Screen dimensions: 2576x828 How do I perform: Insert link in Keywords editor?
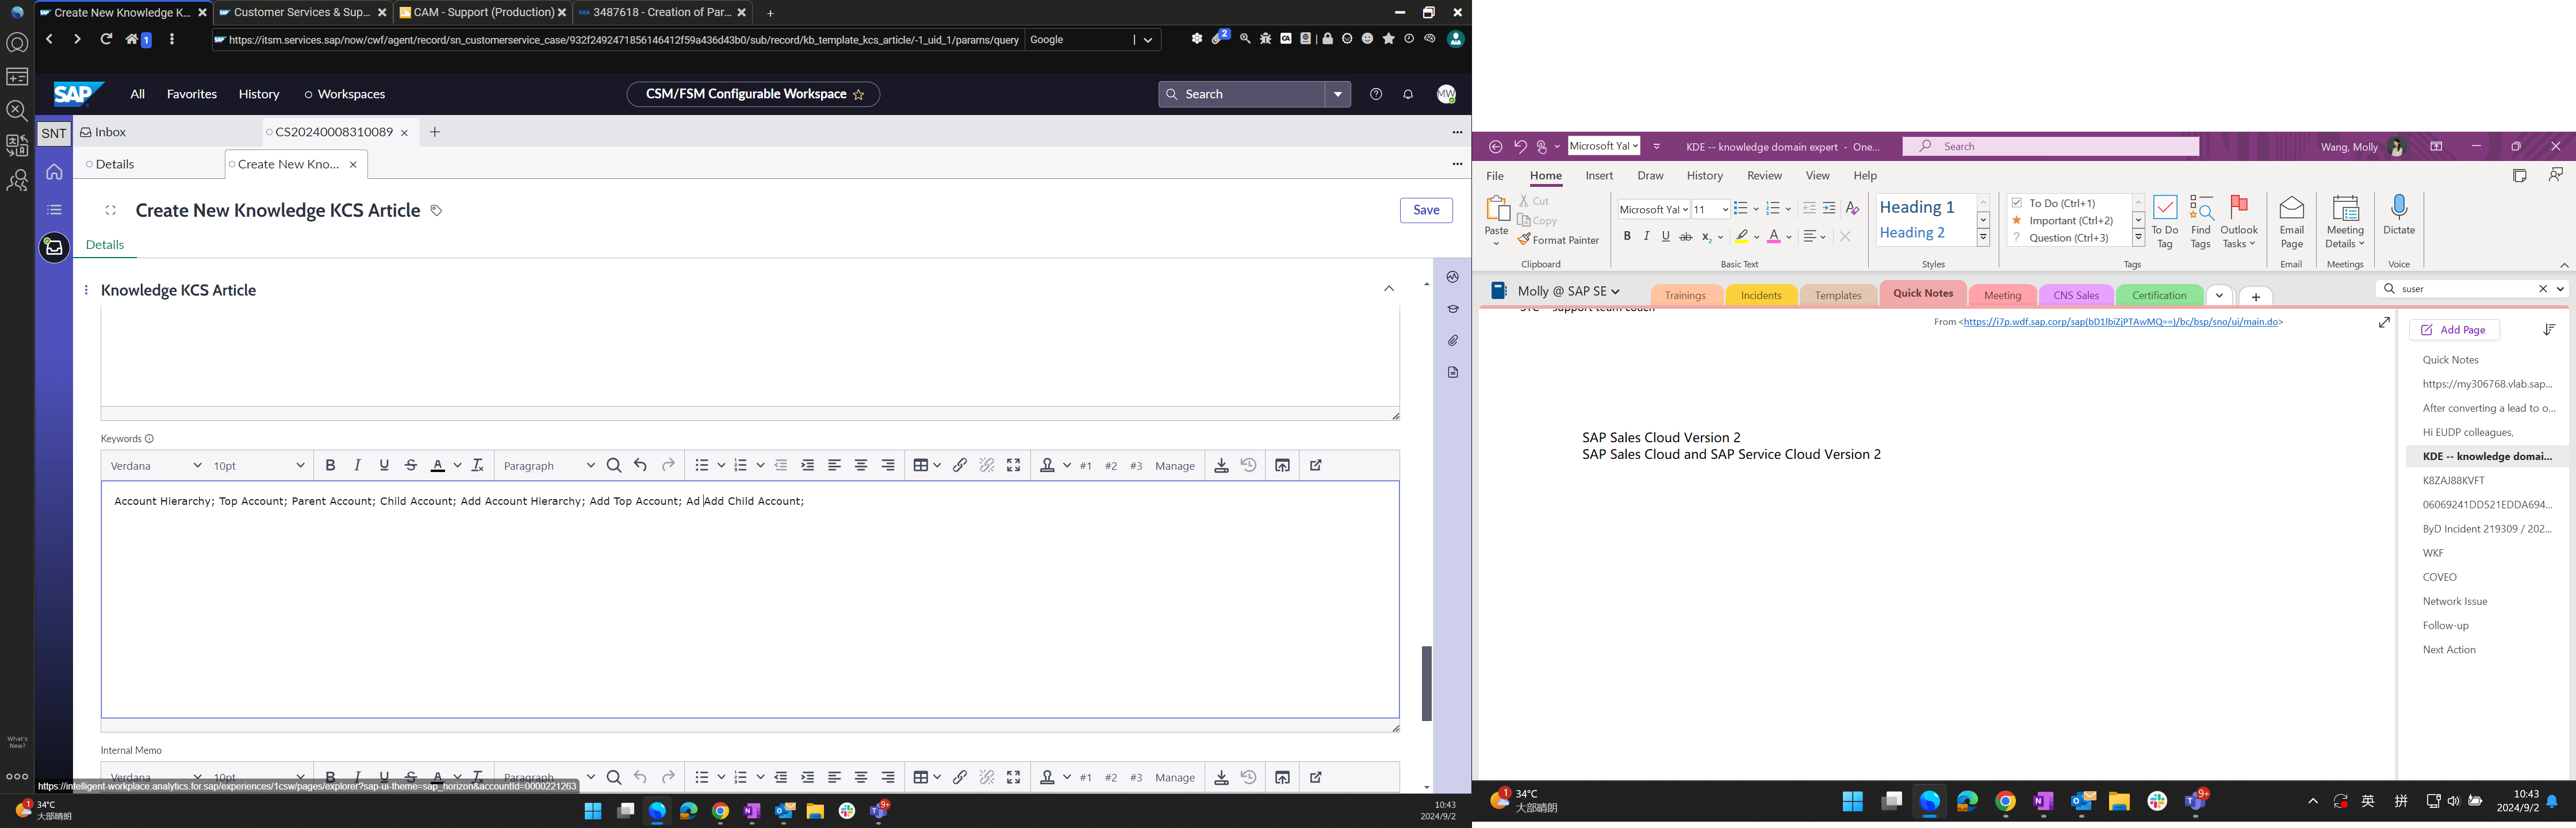[960, 465]
